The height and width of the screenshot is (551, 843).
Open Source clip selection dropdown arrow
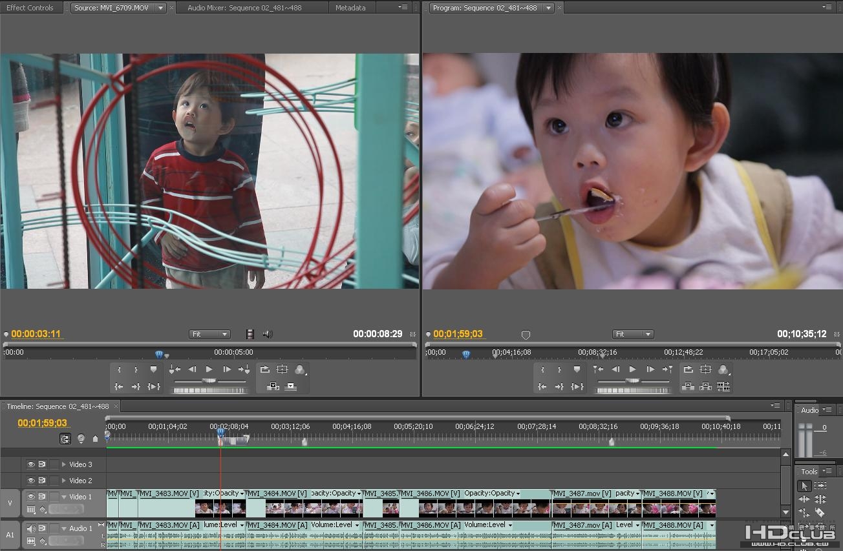tap(160, 8)
